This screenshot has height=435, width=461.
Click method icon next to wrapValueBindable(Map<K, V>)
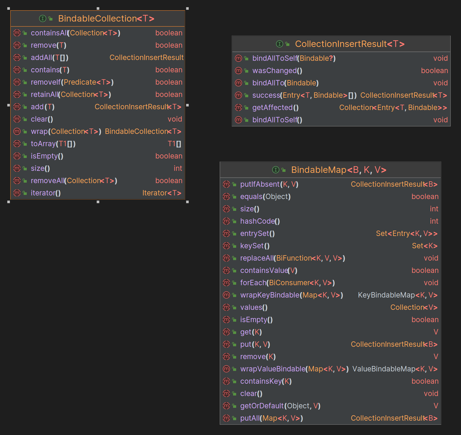click(x=226, y=369)
